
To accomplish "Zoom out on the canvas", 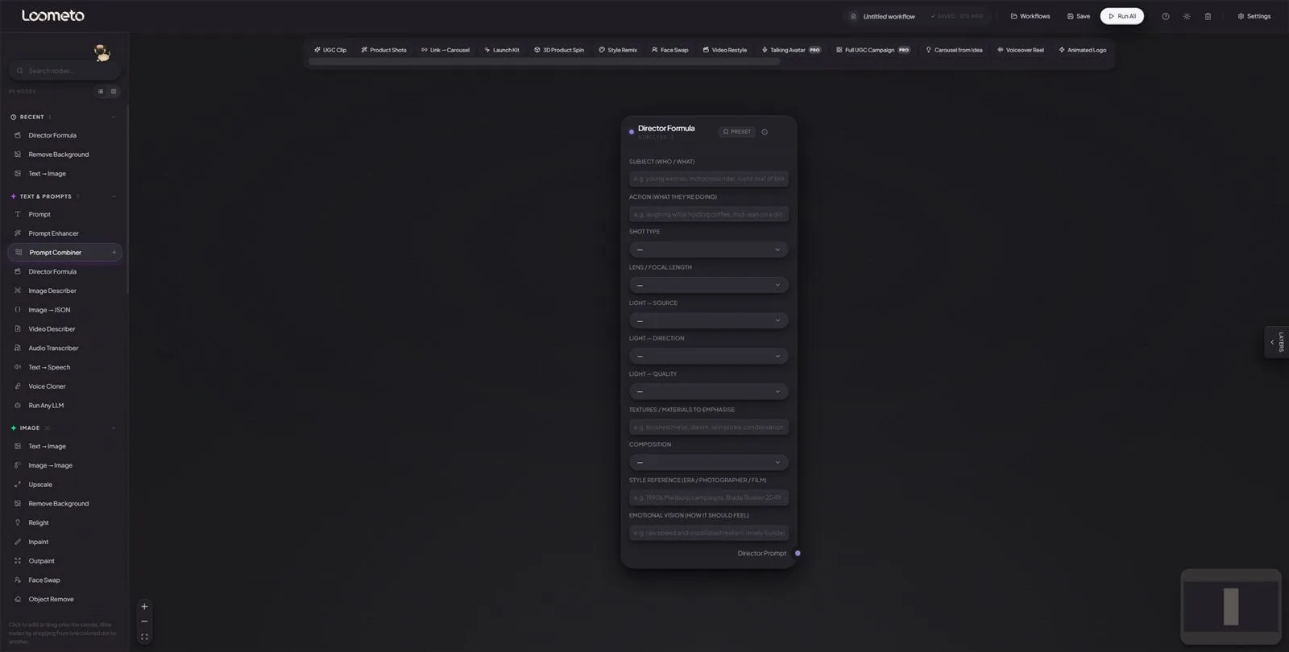I will point(144,621).
